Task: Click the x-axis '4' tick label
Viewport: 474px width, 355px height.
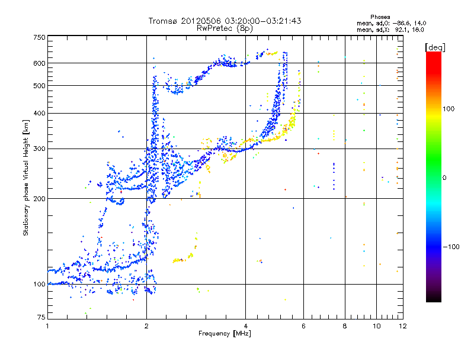Action: pos(245,326)
